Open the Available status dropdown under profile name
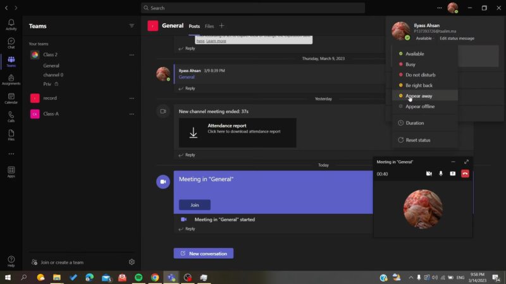 tap(424, 38)
